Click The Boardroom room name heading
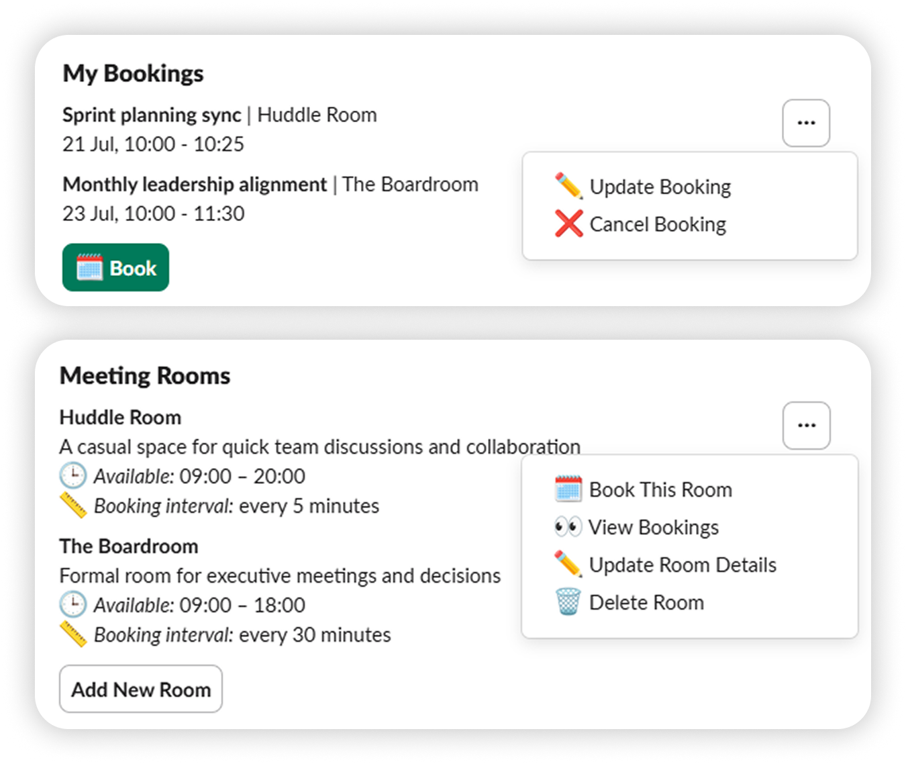The height and width of the screenshot is (764, 906). [x=129, y=546]
